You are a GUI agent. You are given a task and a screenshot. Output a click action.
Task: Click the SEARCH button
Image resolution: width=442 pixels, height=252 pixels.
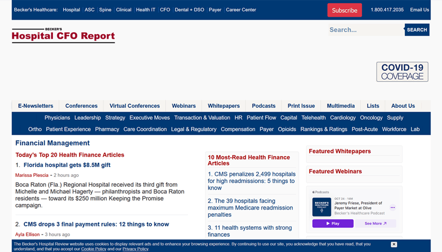pos(417,30)
